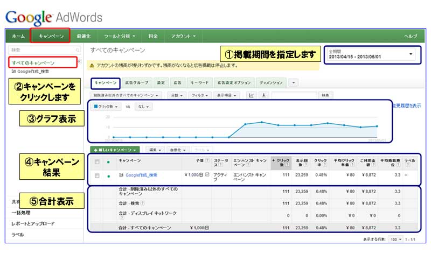Click the download report icon
431x253 pixels.
(263, 95)
